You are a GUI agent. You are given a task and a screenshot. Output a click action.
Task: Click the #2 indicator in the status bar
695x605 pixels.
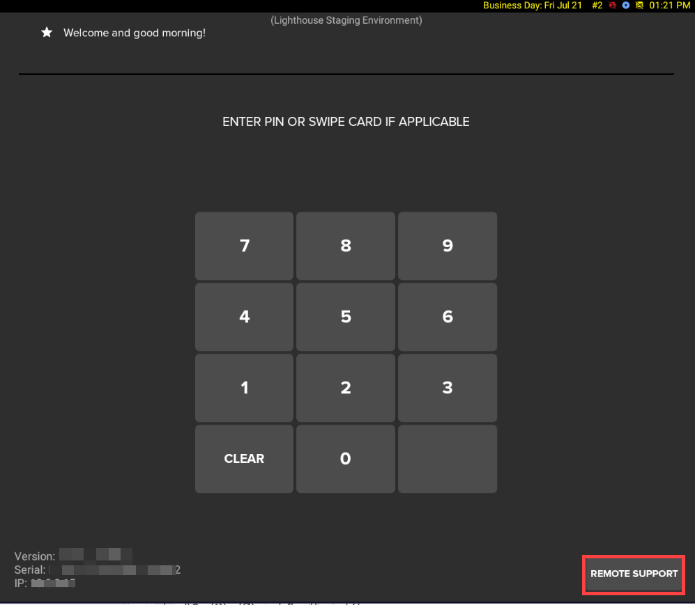597,6
